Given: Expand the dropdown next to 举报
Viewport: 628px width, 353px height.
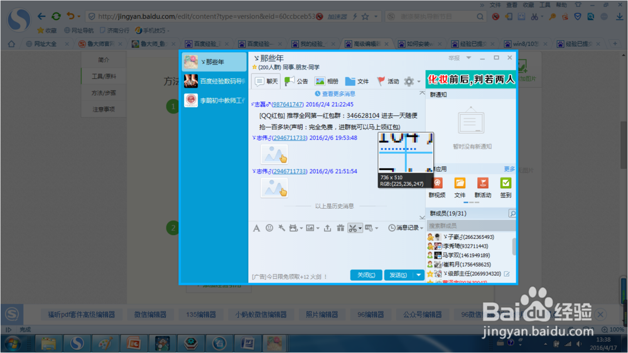Looking at the screenshot, I should [468, 58].
